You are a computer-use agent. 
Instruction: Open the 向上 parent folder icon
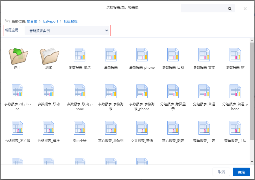18,56
